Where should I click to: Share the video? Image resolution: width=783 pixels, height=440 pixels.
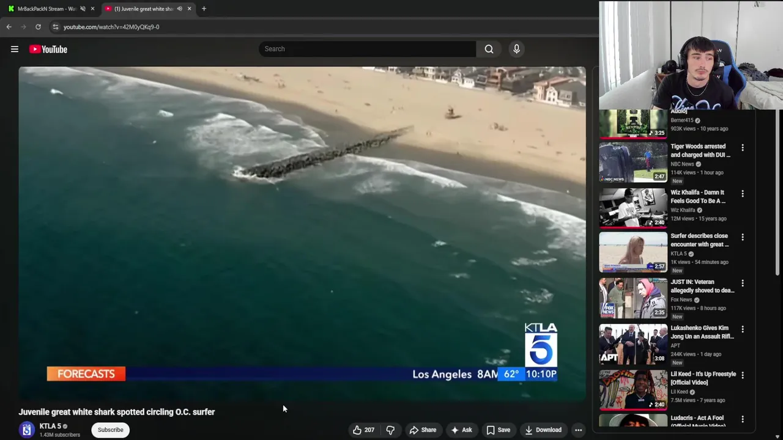coord(423,430)
